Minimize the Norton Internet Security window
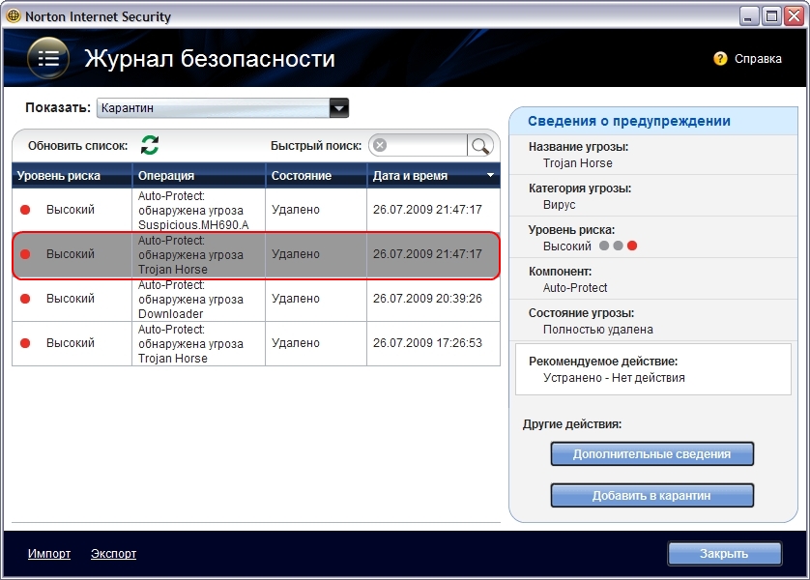 (x=748, y=16)
